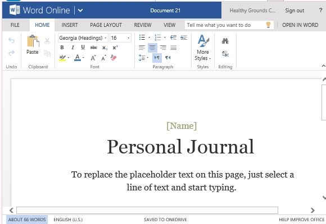The height and width of the screenshot is (224, 326).
Task: Click the Replace icon in Editing
Action: pos(225,54)
